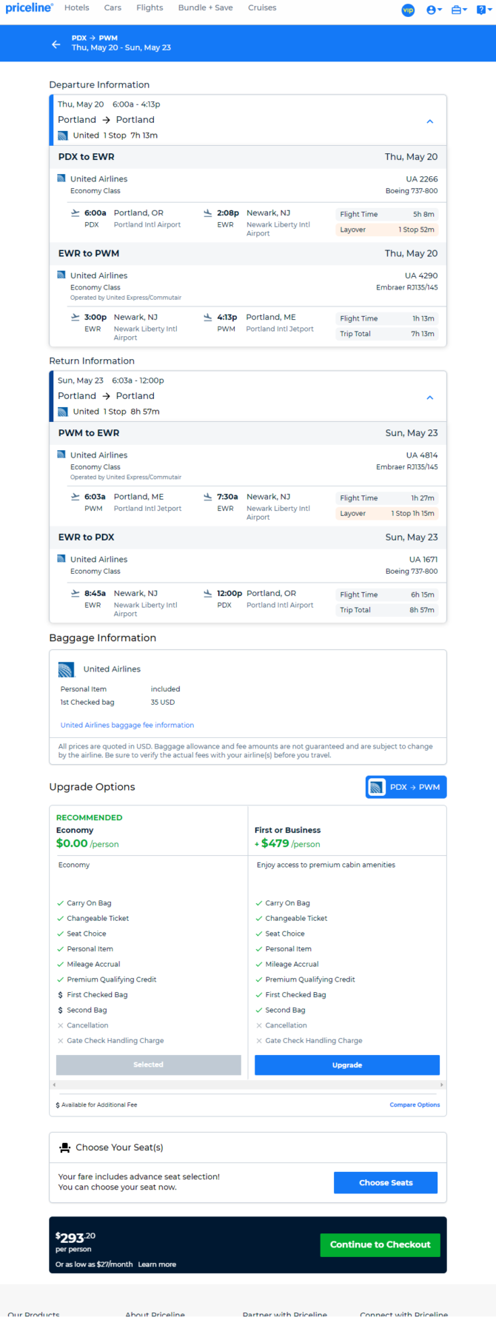Viewport: 496px width, 1317px height.
Task: Go to the Hotels tab
Action: (x=77, y=7)
